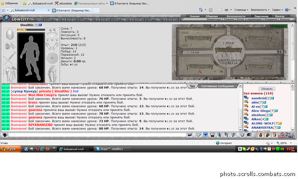This screenshot has width=298, height=179.
Task: Switch to the Бойцовский клуб browser tab
Action: [30, 10]
